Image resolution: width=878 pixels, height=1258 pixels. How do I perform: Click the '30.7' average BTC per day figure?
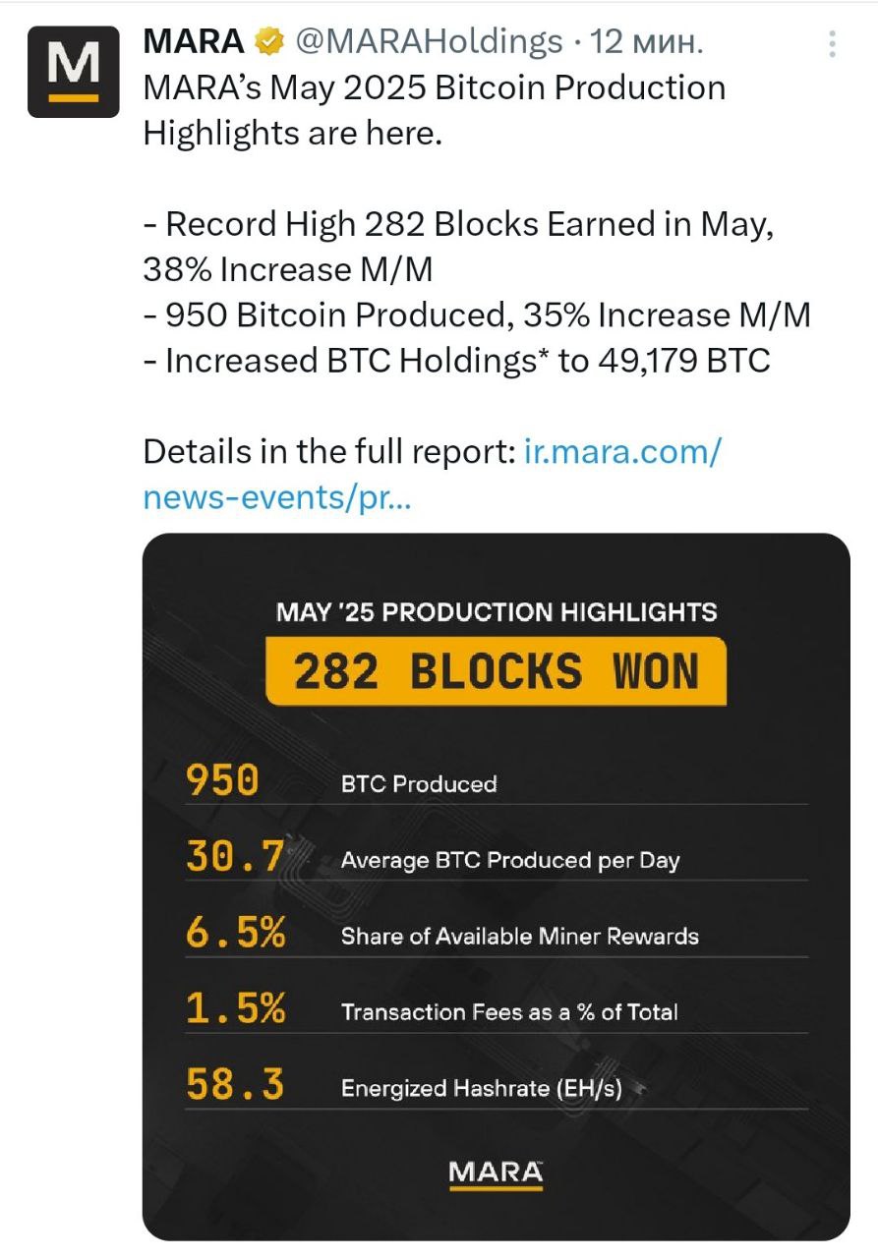234,856
